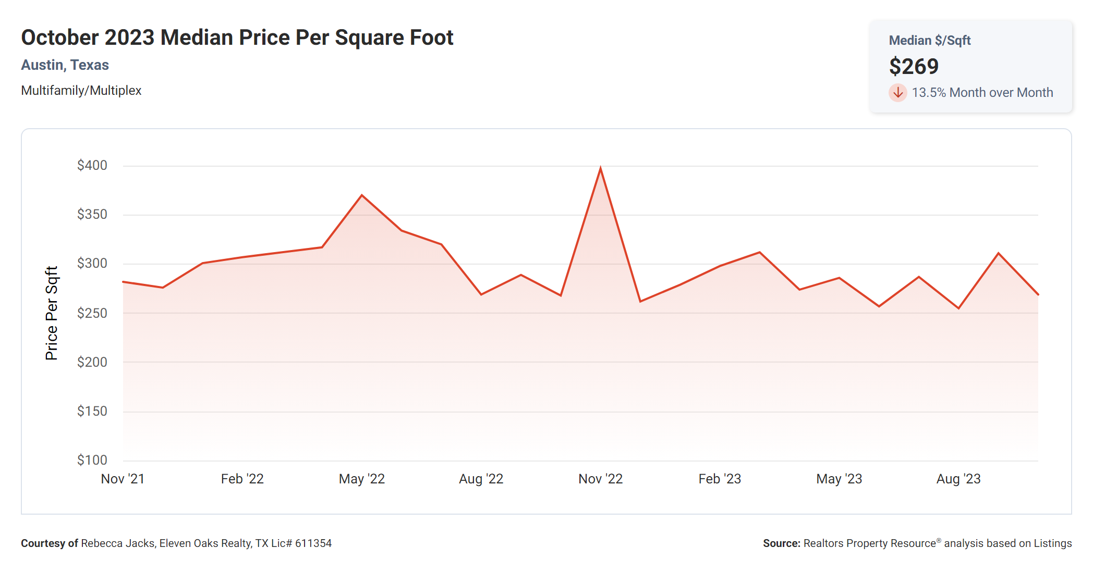Viewport: 1093px width, 573px height.
Task: Click the red down-arrow trend icon
Action: (897, 93)
